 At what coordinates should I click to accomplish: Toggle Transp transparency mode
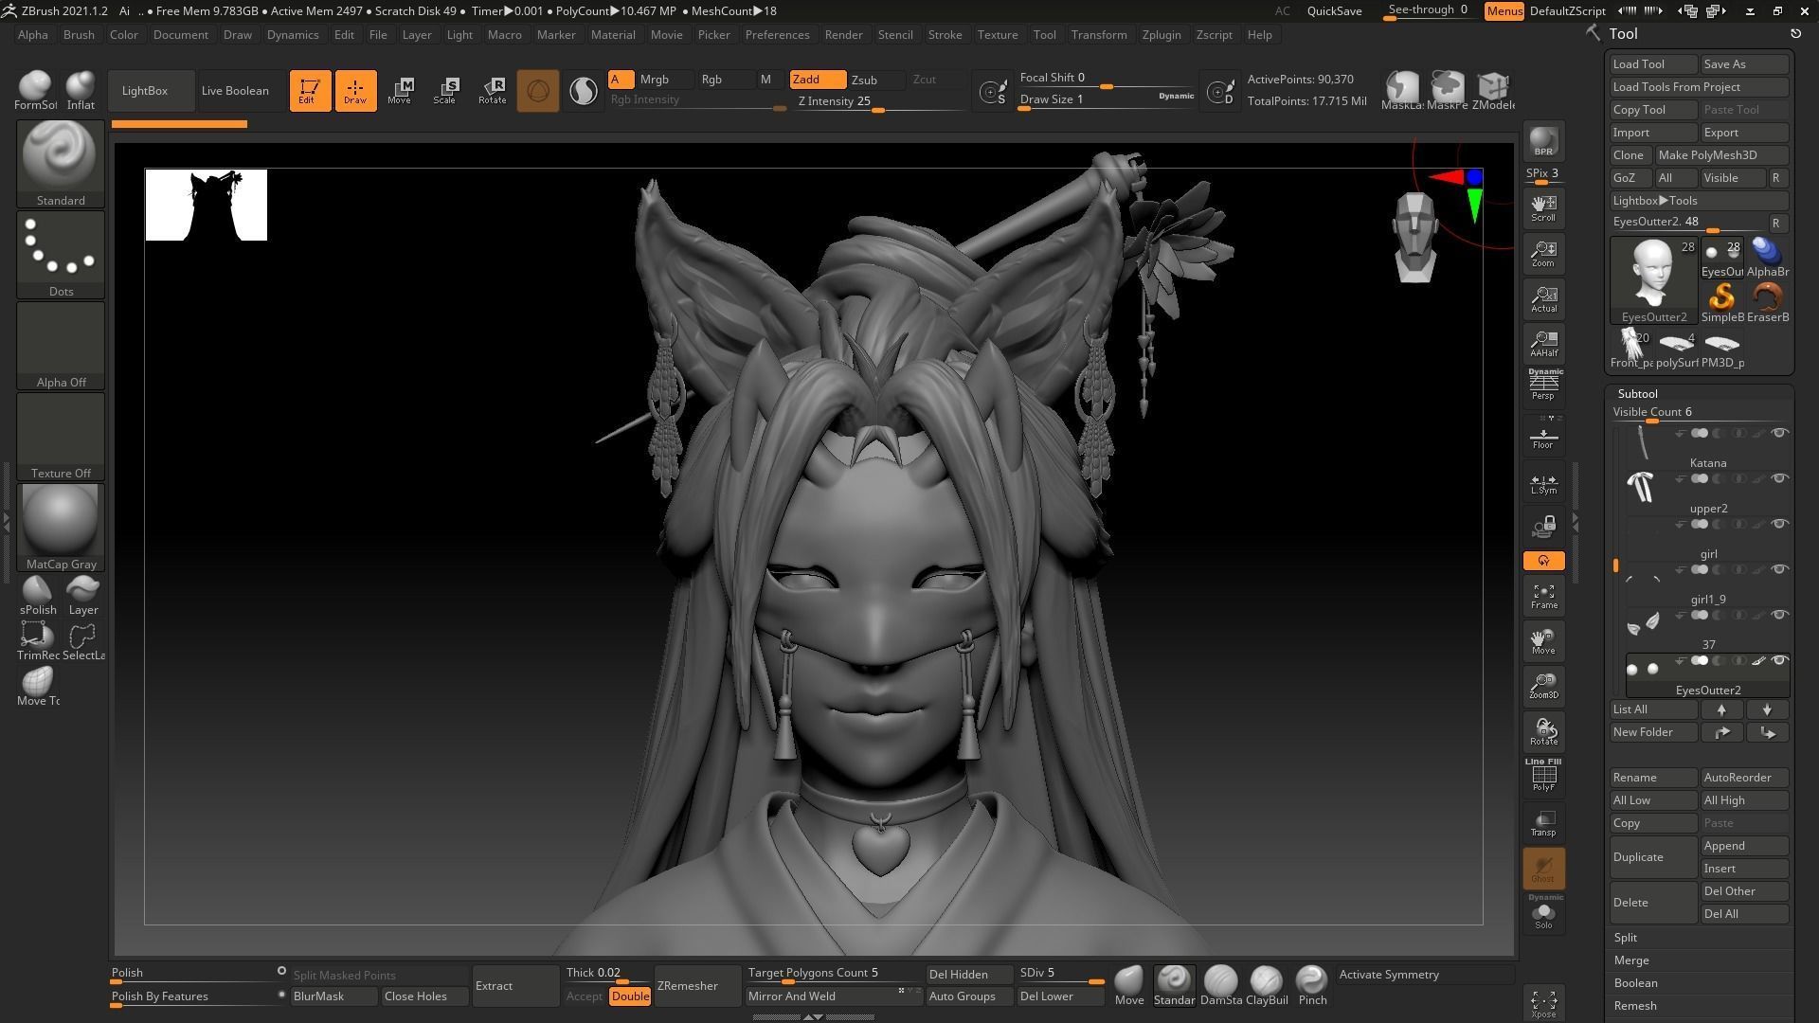[x=1543, y=822]
